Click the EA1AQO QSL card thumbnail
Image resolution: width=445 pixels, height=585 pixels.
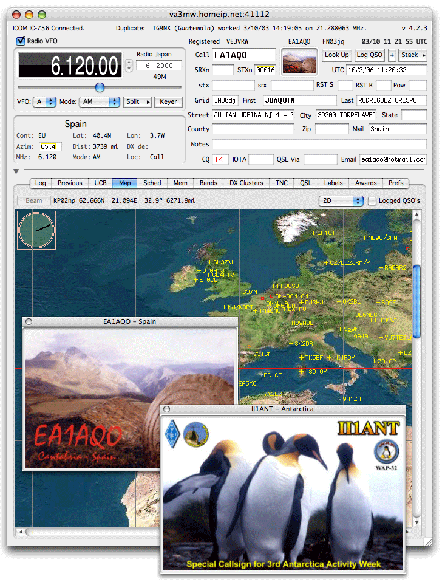pos(300,62)
